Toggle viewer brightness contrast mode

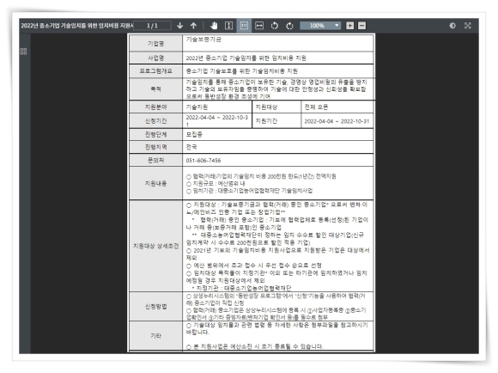coord(452,26)
